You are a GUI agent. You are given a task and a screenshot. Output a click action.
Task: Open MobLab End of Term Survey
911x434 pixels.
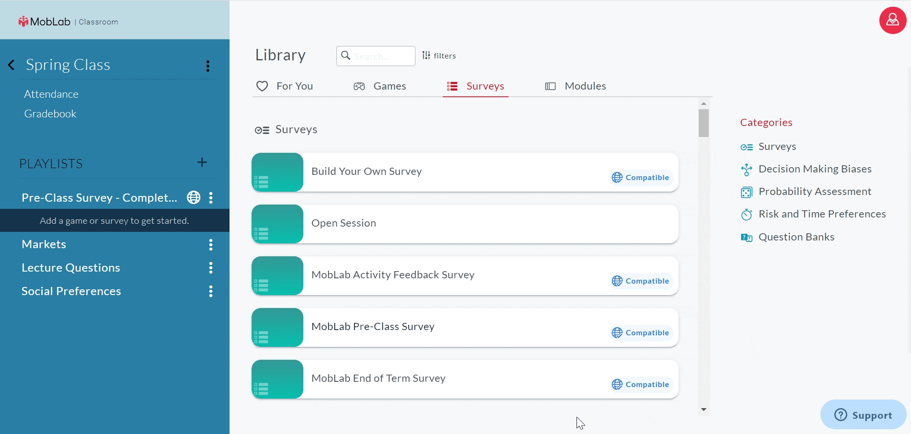(x=465, y=379)
